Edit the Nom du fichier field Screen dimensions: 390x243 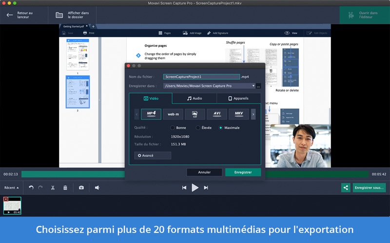coord(201,77)
